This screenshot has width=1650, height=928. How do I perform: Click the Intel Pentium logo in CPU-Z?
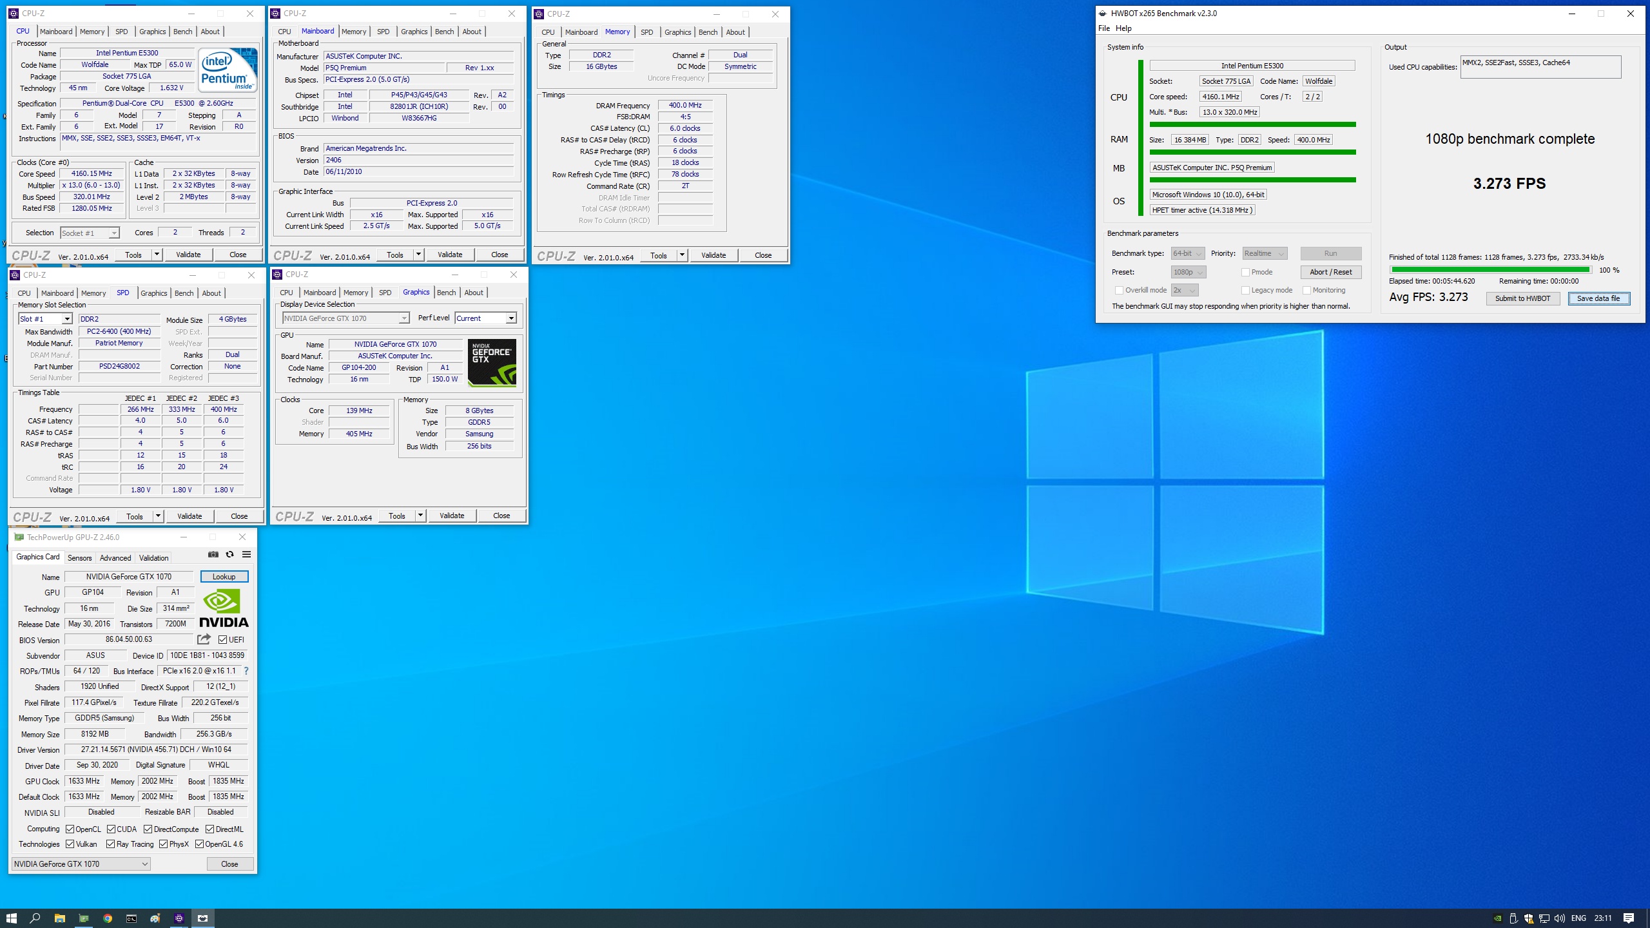pyautogui.click(x=228, y=70)
